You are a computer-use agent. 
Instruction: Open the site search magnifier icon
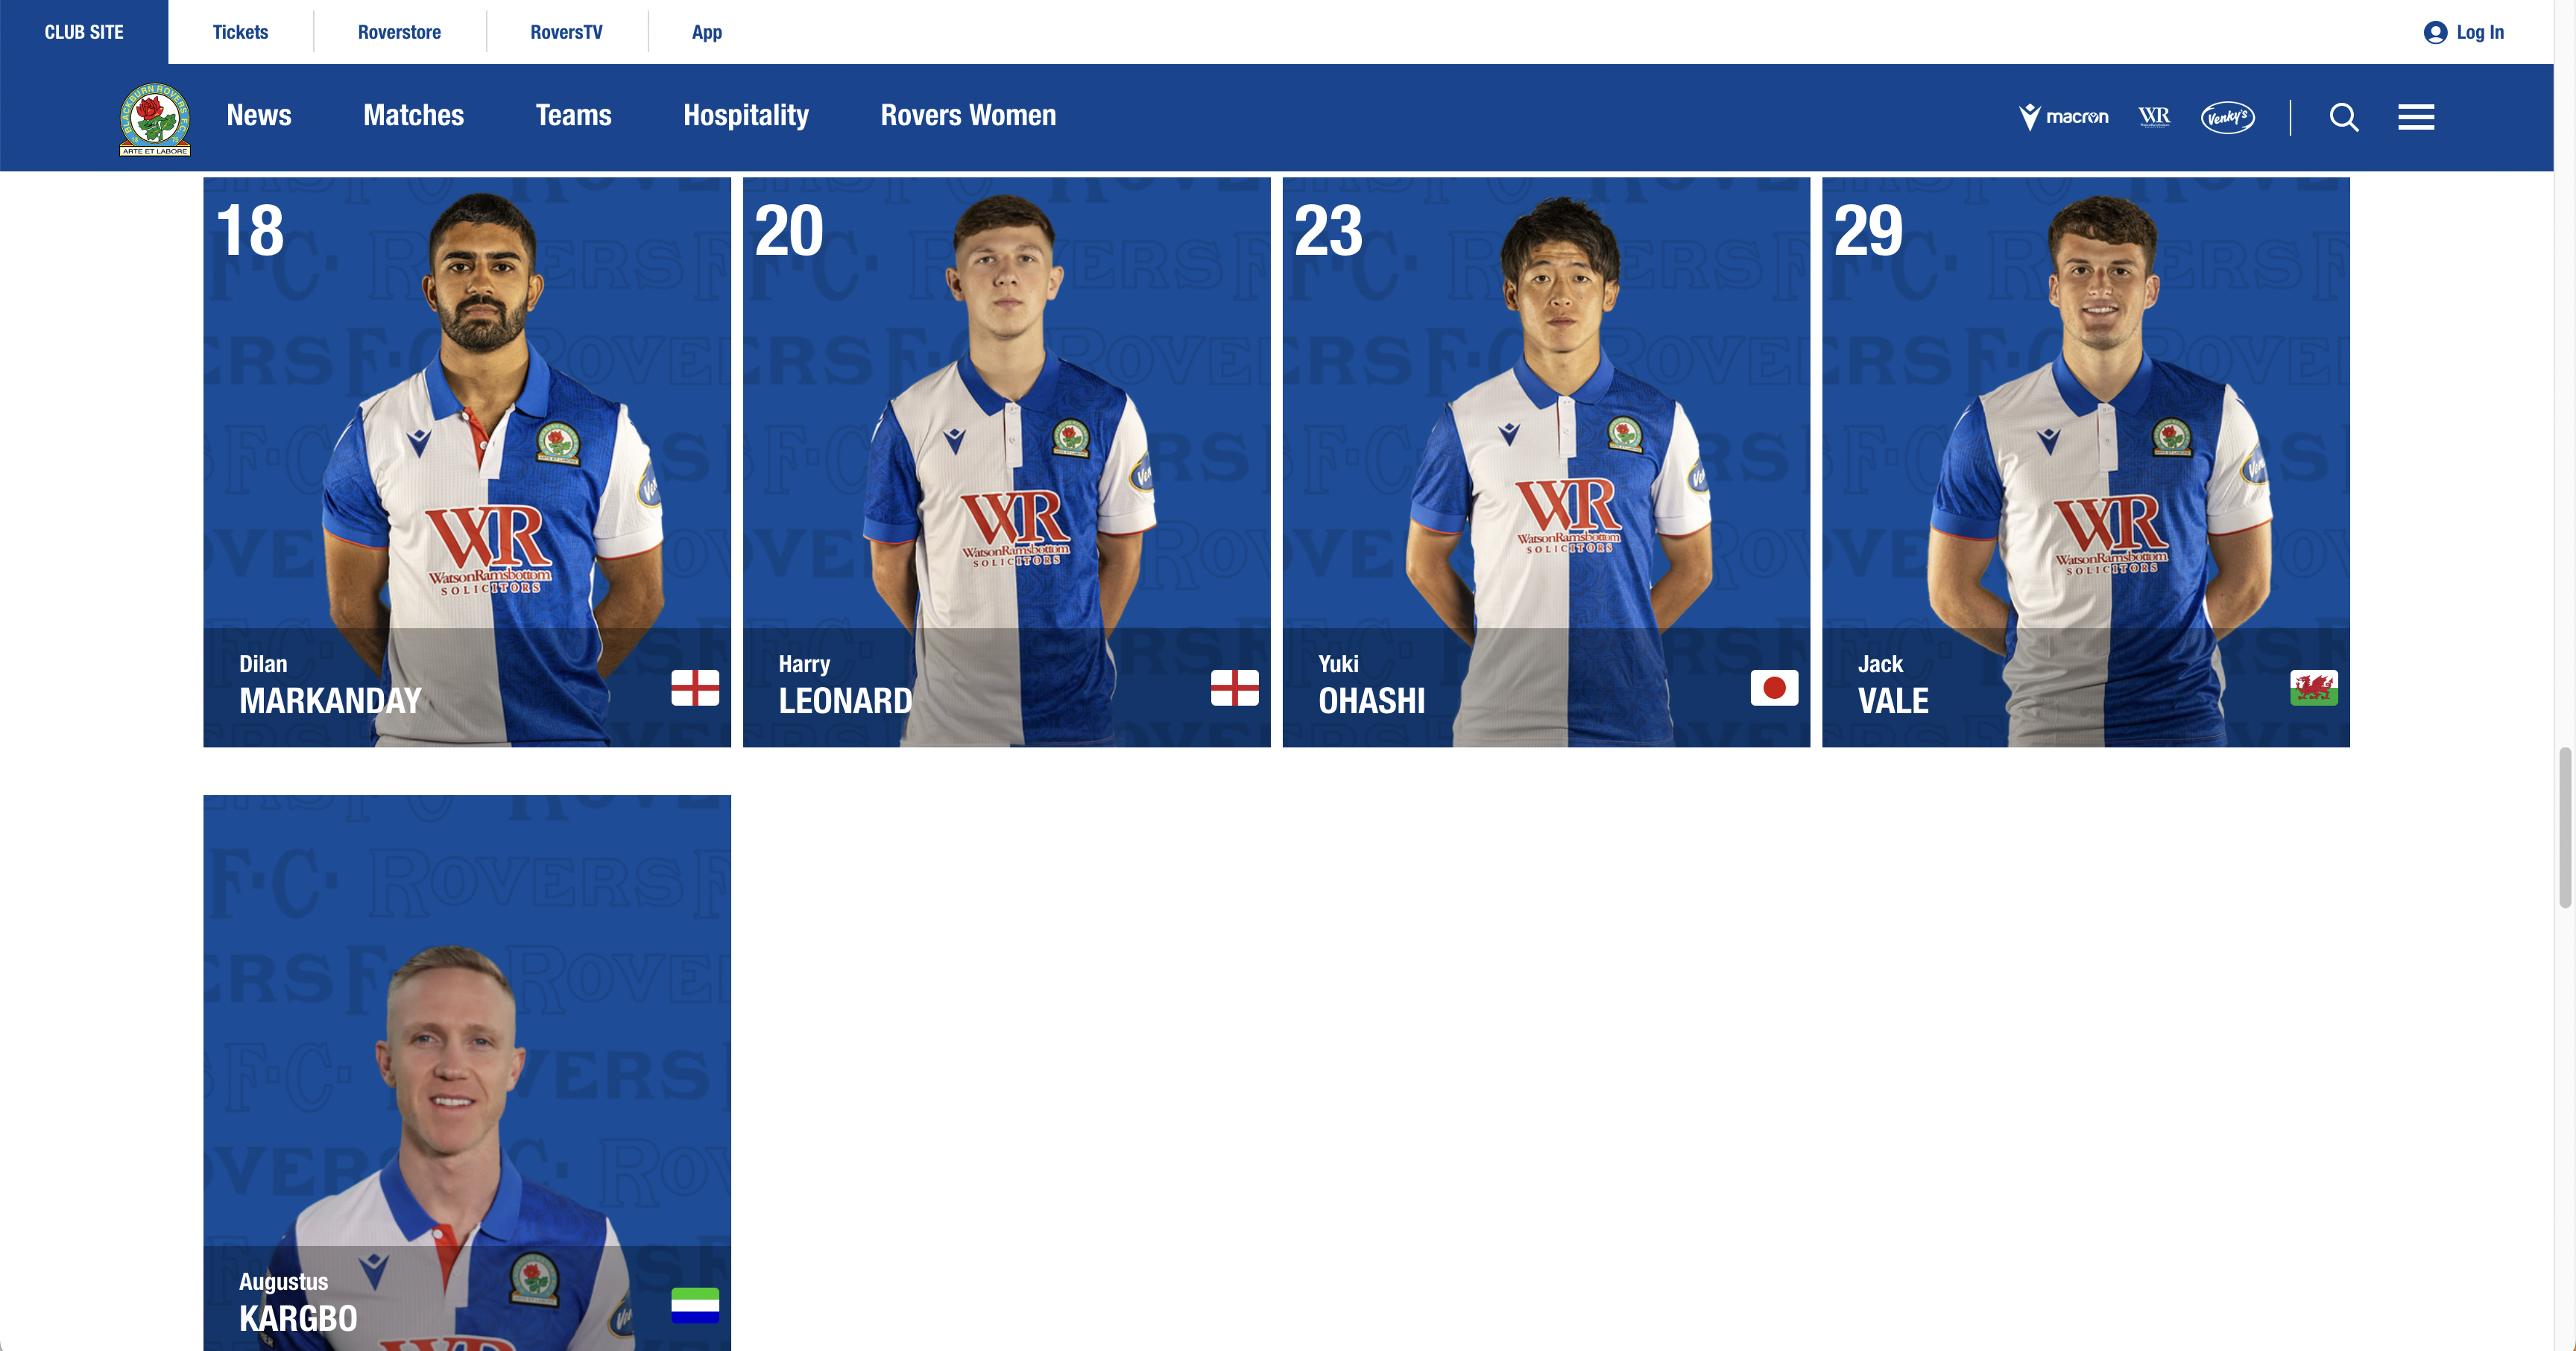tap(2344, 117)
